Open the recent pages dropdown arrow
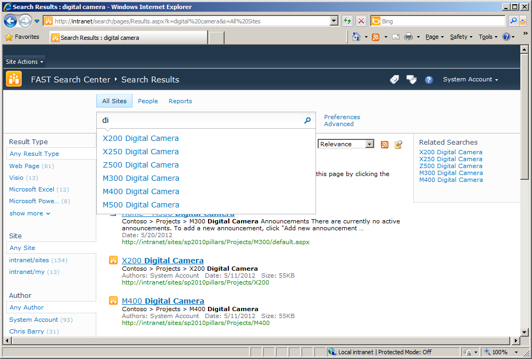Image resolution: width=532 pixels, height=359 pixels. click(37, 21)
